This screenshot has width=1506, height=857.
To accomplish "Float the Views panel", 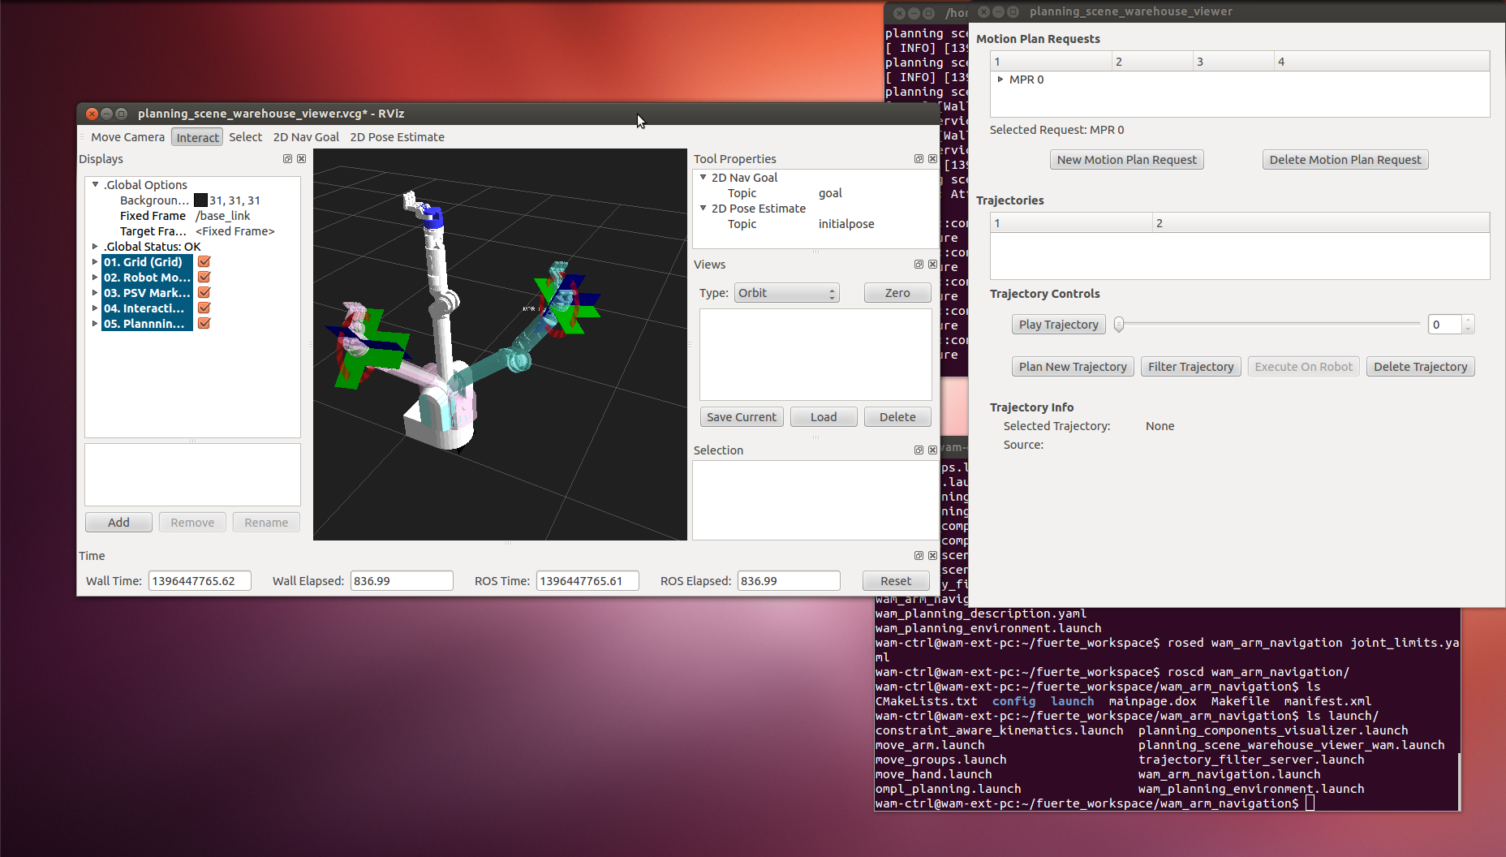I will (919, 265).
